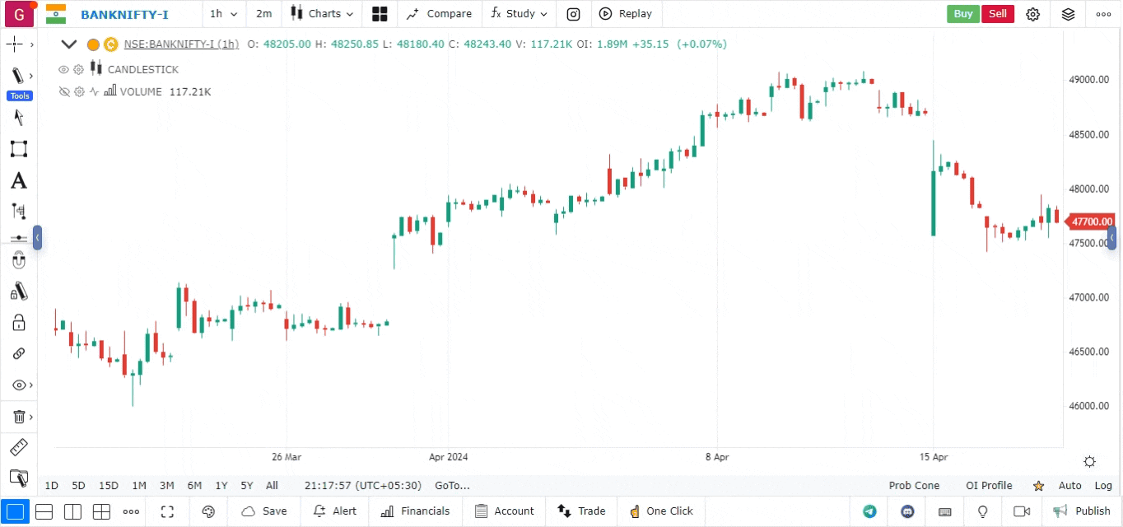The height and width of the screenshot is (527, 1123).
Task: Select the rectangle shape tool
Action: click(x=18, y=149)
